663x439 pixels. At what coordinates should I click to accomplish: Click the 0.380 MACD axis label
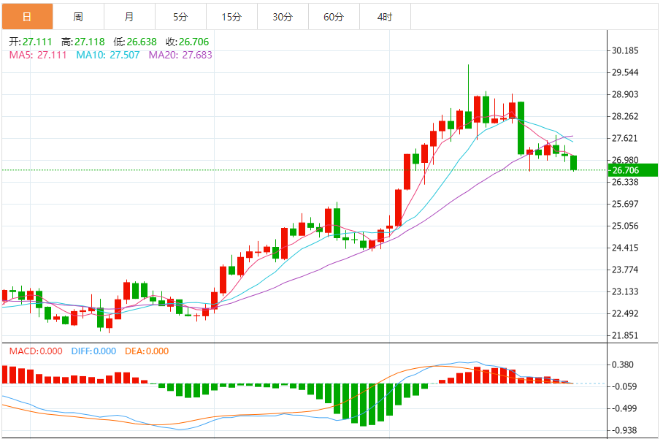(622, 364)
